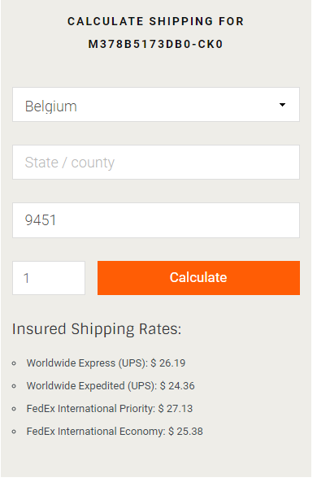This screenshot has width=317, height=482.
Task: Select the Worldwide Express (UPS) rate
Action: pyautogui.click(x=106, y=363)
